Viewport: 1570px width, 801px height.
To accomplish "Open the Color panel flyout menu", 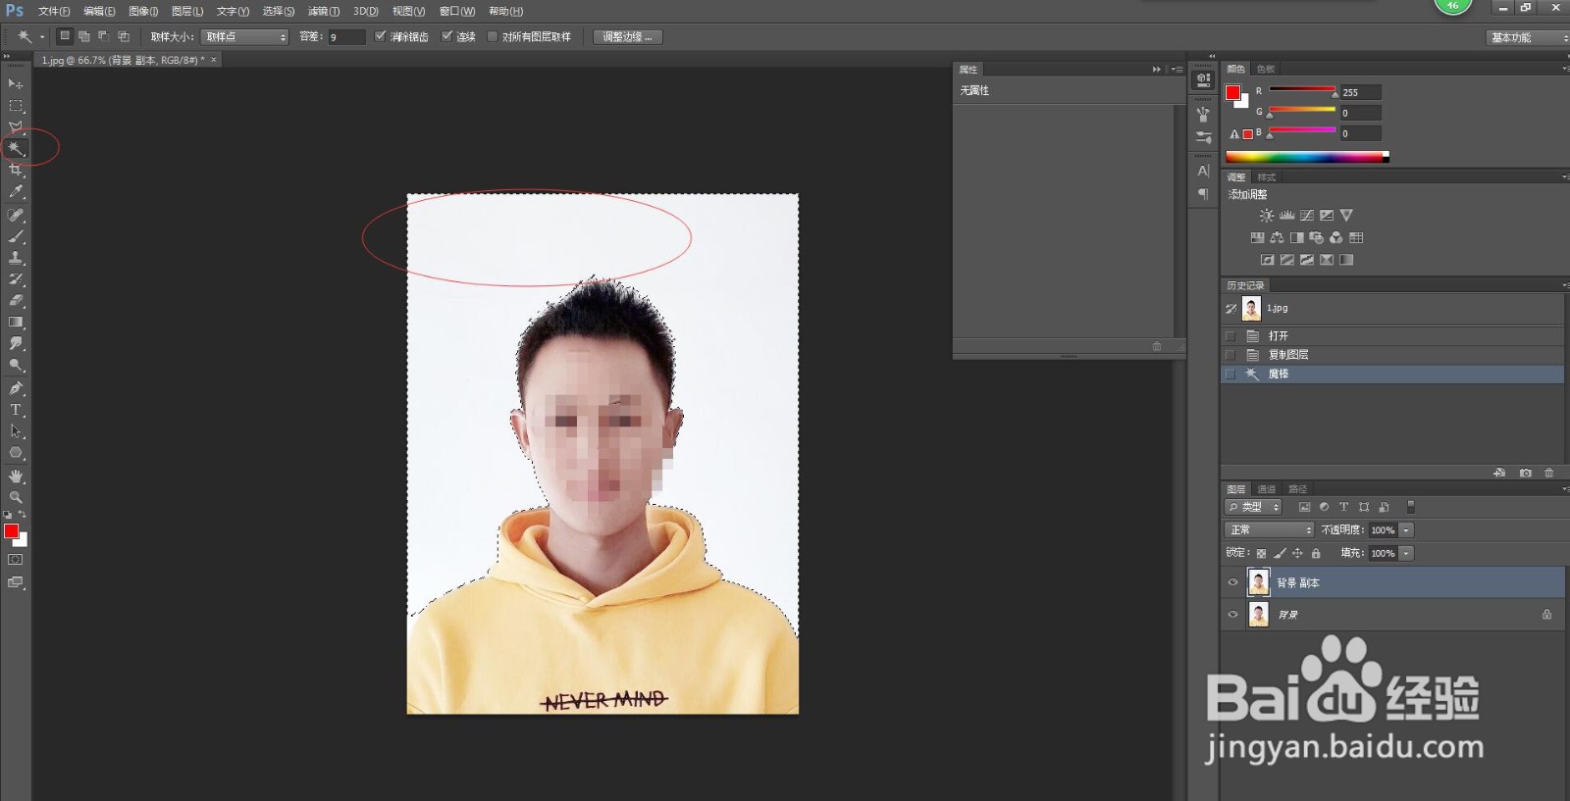I will coord(1565,69).
